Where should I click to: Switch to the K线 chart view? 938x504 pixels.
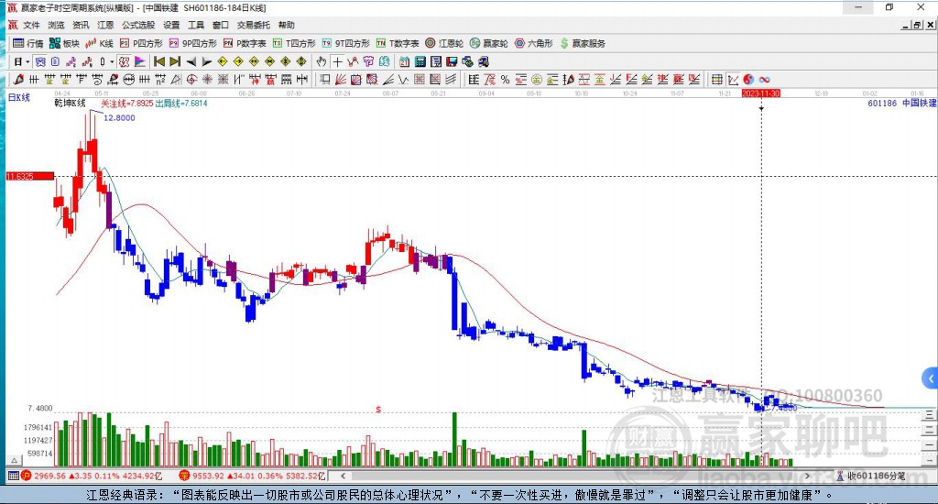click(x=99, y=43)
